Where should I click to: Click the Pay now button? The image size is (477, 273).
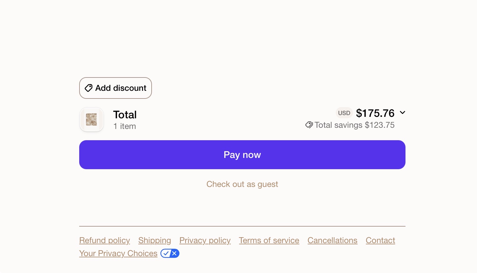pyautogui.click(x=242, y=155)
